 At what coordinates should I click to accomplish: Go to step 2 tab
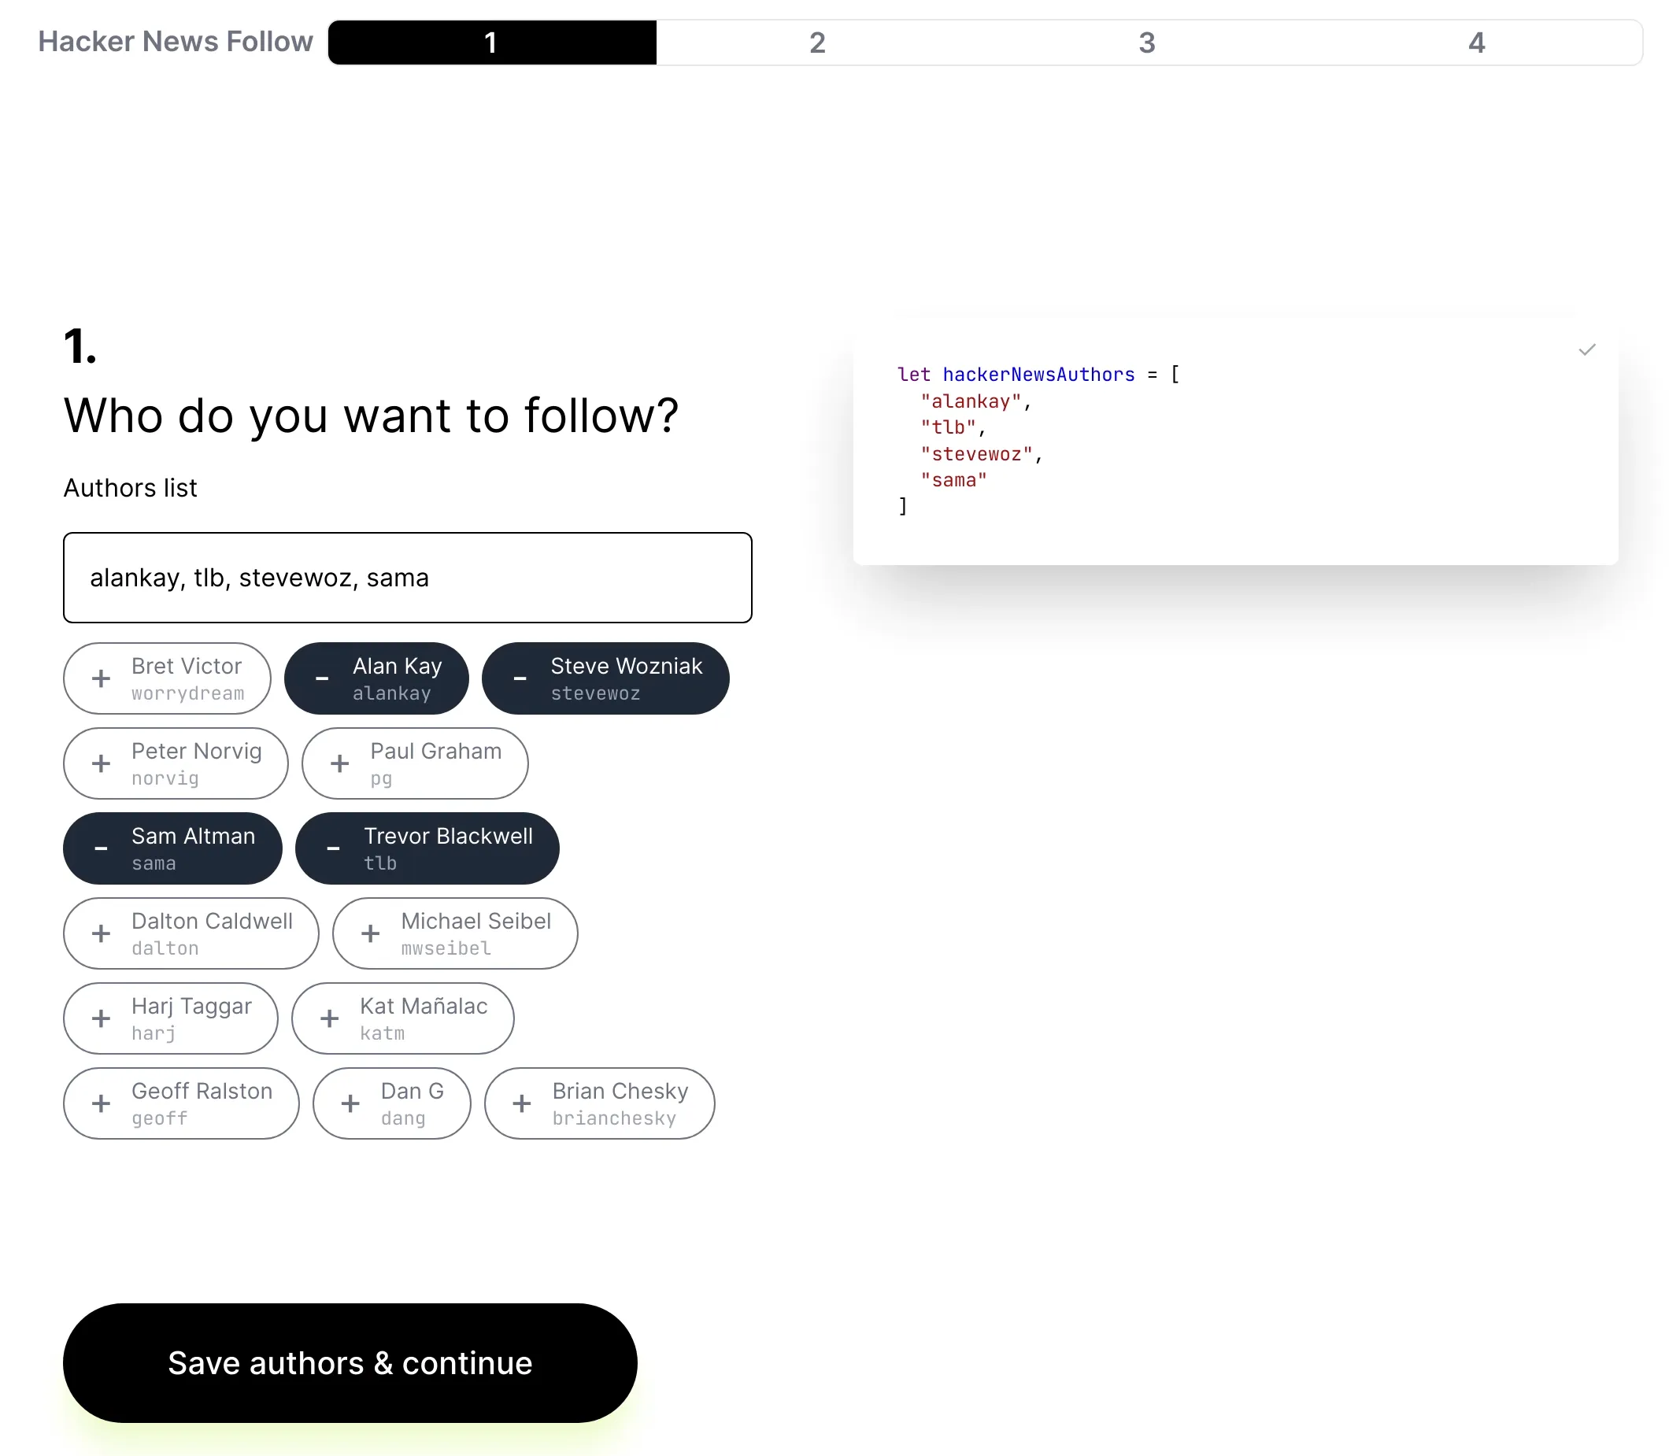(818, 42)
